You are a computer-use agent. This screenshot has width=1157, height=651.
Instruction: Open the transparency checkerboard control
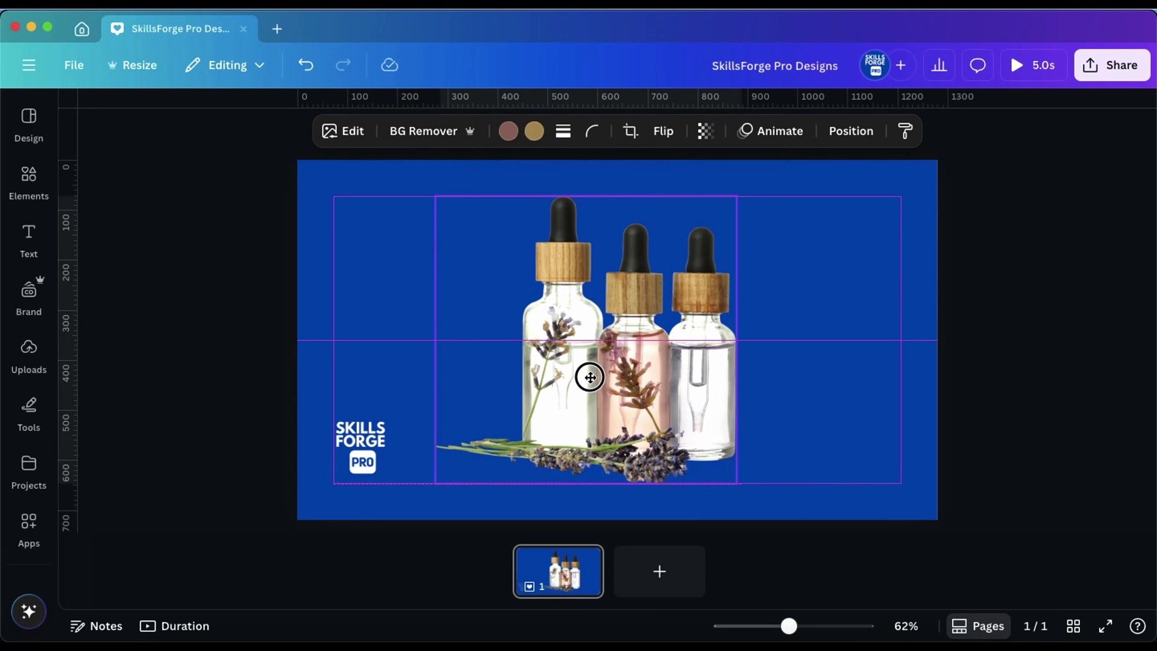[706, 131]
